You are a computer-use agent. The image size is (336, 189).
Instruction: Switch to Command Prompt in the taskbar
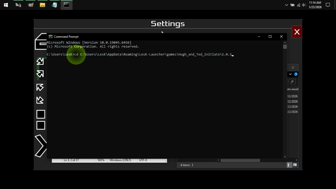(66, 5)
